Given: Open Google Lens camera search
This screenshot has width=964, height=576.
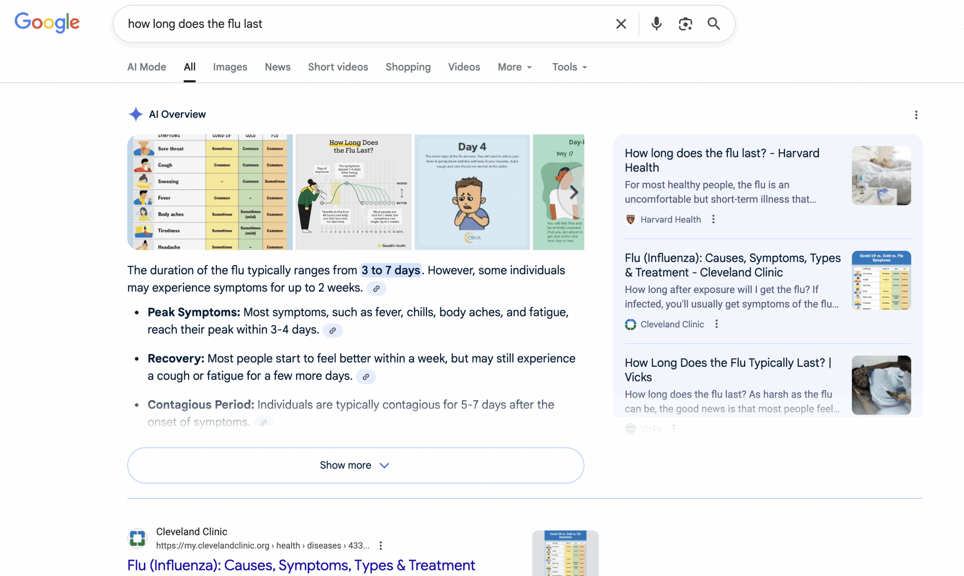Looking at the screenshot, I should (x=685, y=24).
